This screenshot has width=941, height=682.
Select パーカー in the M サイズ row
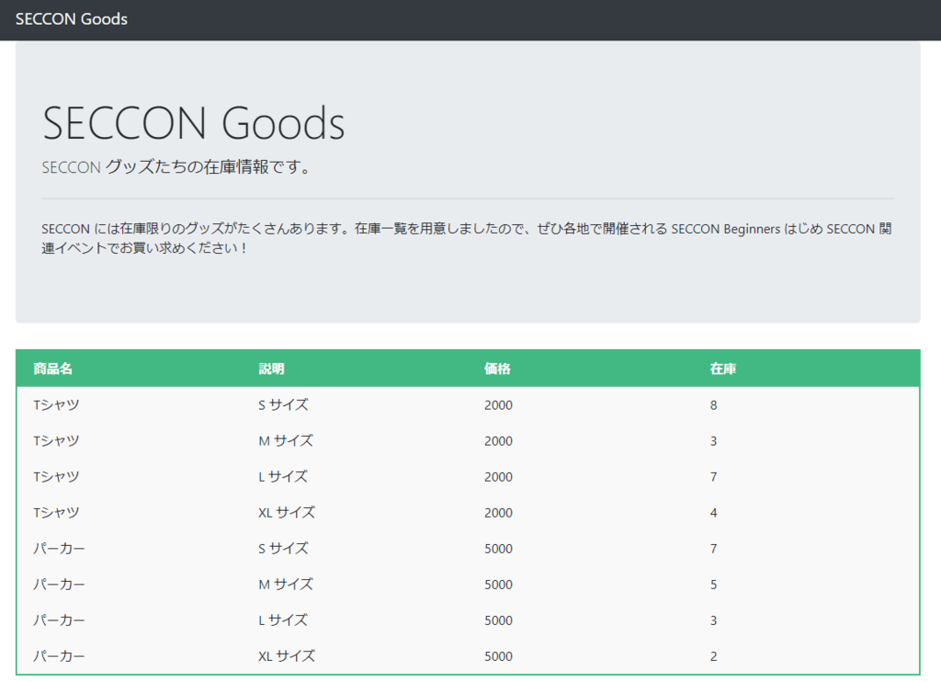click(59, 585)
